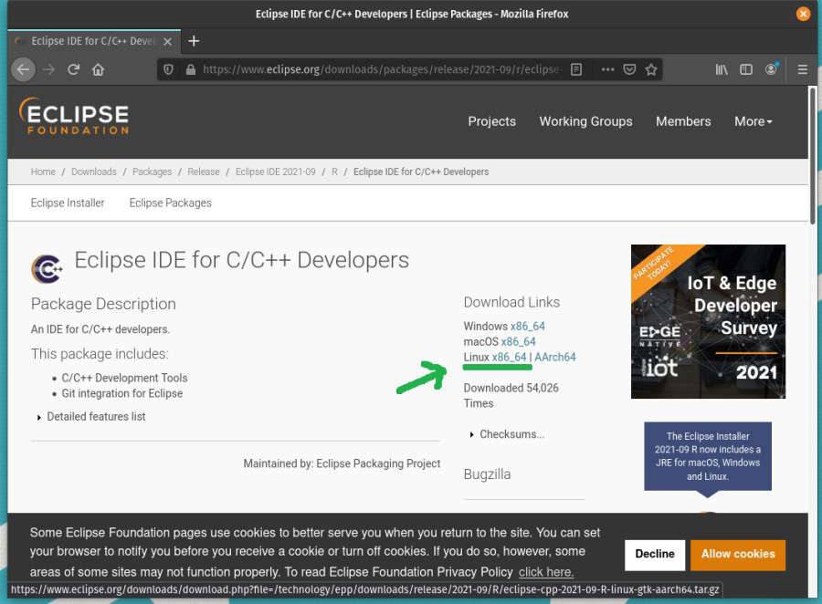Download Windows x86_64 package
This screenshot has width=822, height=604.
click(527, 327)
